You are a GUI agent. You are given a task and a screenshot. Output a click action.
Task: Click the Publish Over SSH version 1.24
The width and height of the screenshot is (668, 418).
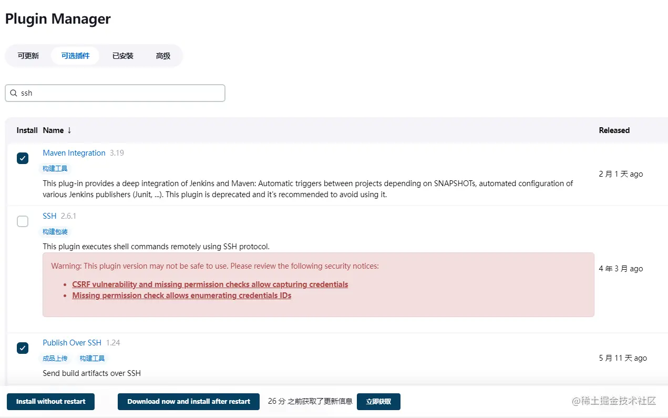coord(113,343)
